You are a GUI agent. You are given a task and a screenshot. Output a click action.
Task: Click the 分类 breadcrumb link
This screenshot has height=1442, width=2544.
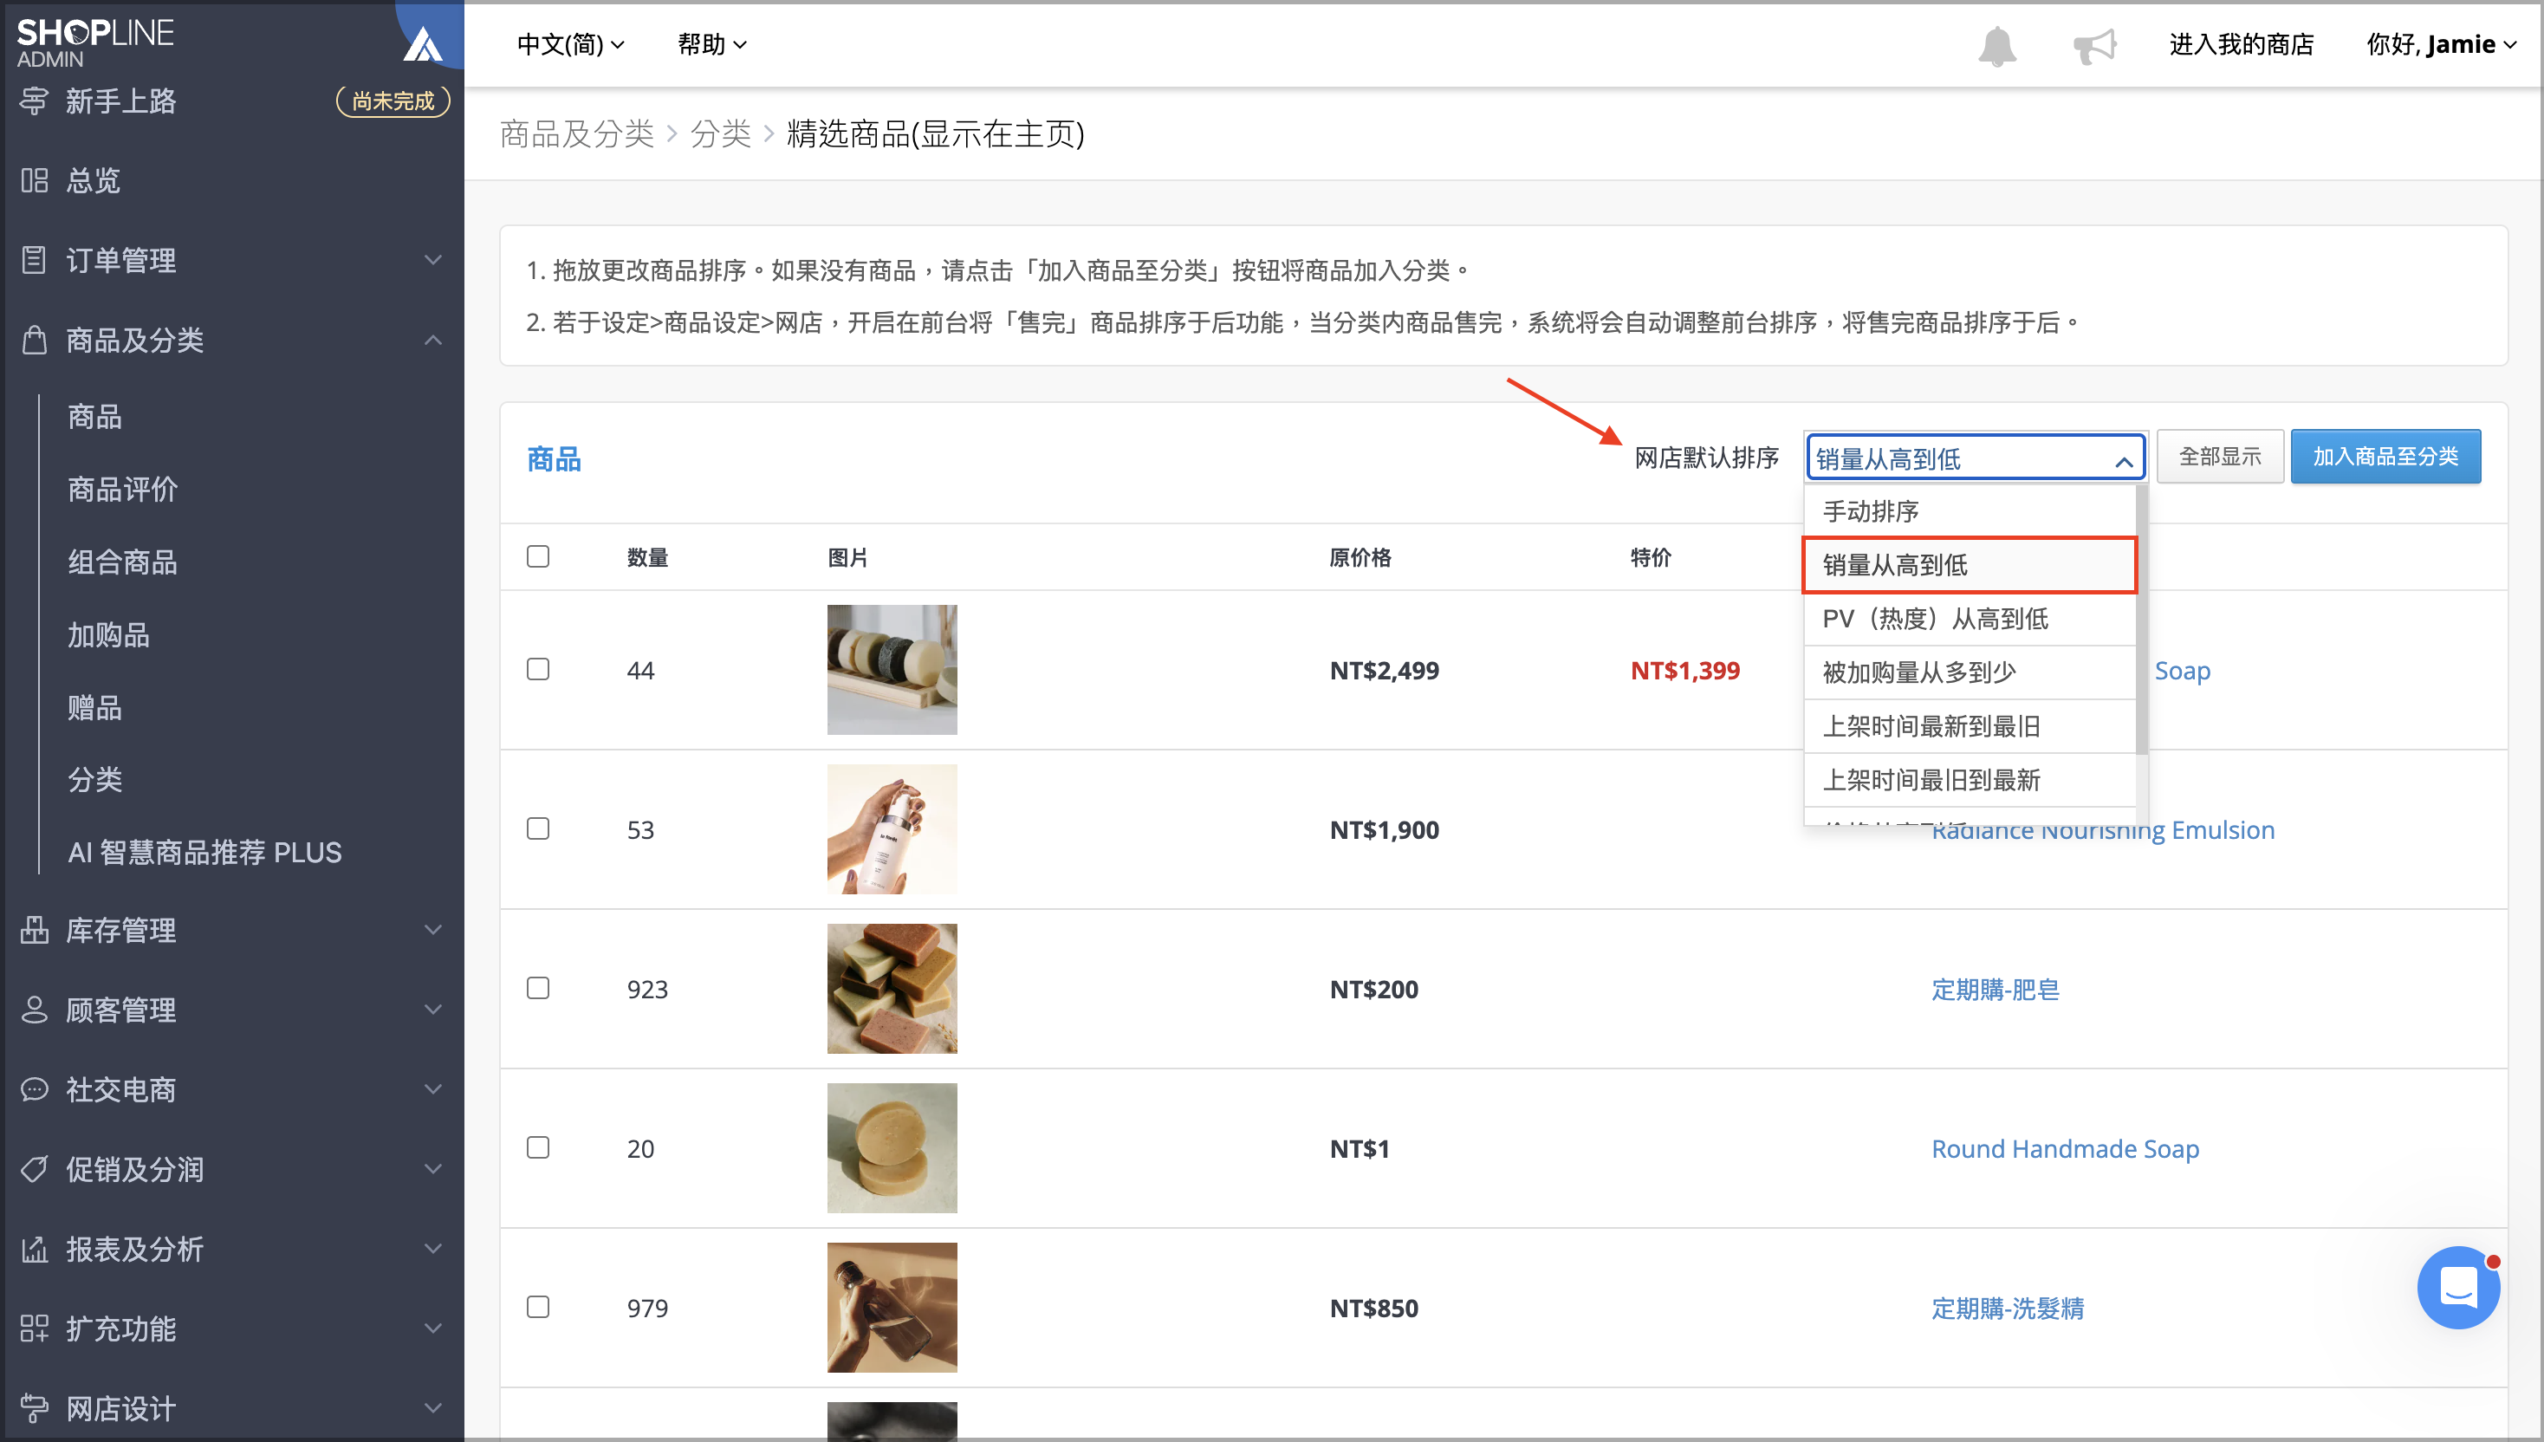pos(721,133)
